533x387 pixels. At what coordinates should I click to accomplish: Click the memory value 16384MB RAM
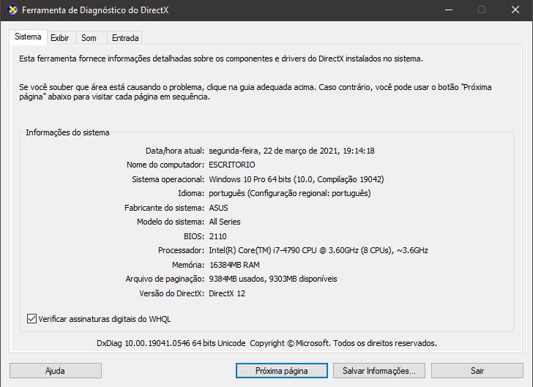click(x=234, y=265)
